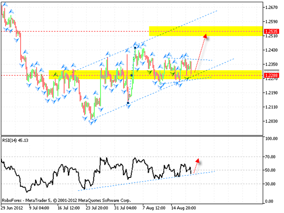Viewport: 284px width, 213px height.
Task: Select the blue dashed RSI trend line
Action: (147, 181)
